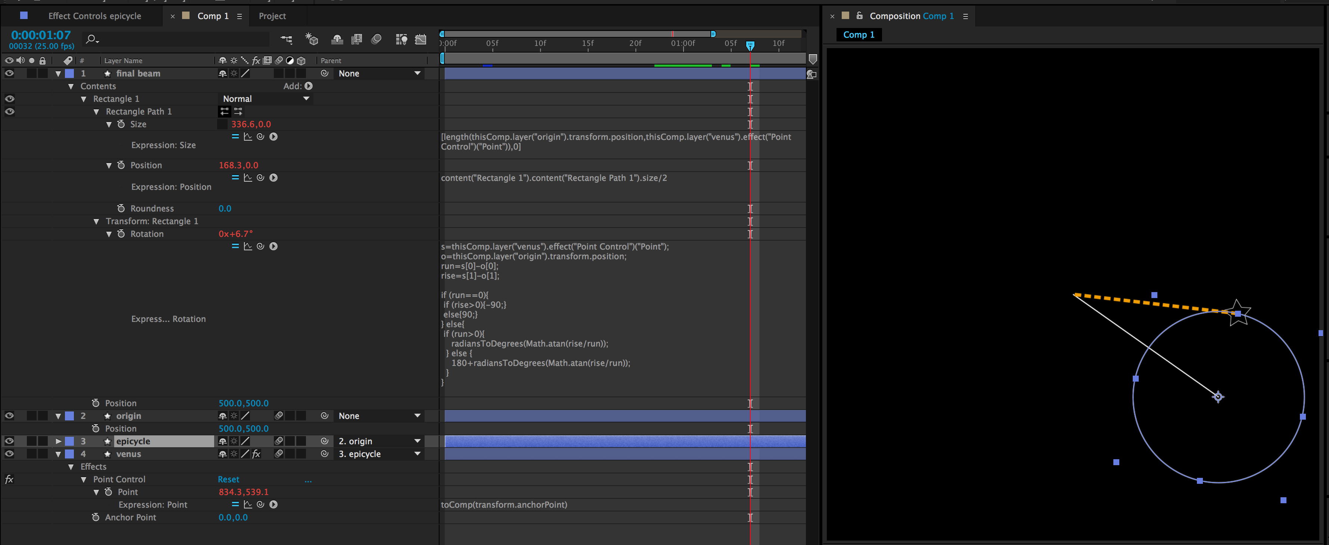This screenshot has height=545, width=1329.
Task: Click the search magnifier icon
Action: pos(93,39)
